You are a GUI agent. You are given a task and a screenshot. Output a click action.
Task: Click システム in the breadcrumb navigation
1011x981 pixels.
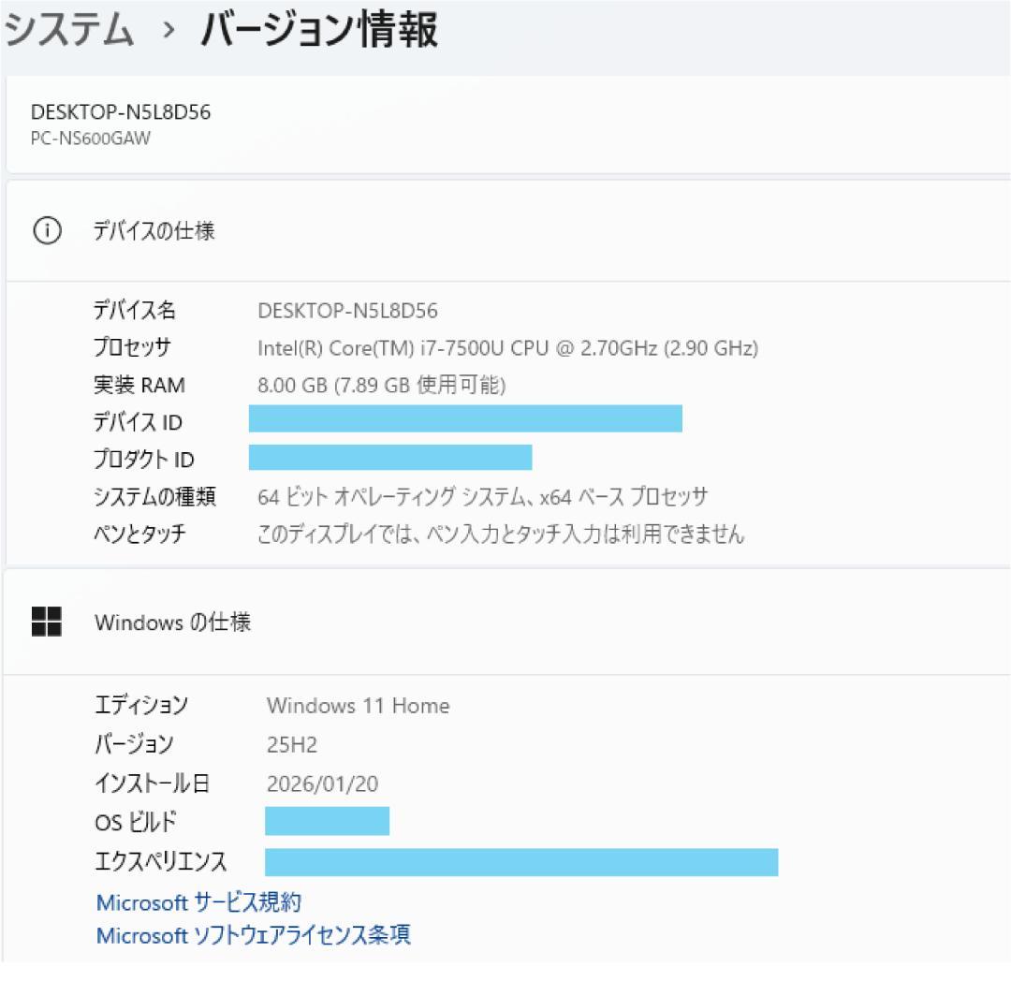[x=67, y=28]
